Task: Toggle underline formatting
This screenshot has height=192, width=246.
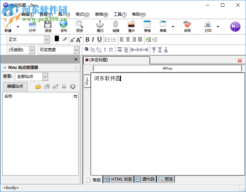Action: coord(99,39)
